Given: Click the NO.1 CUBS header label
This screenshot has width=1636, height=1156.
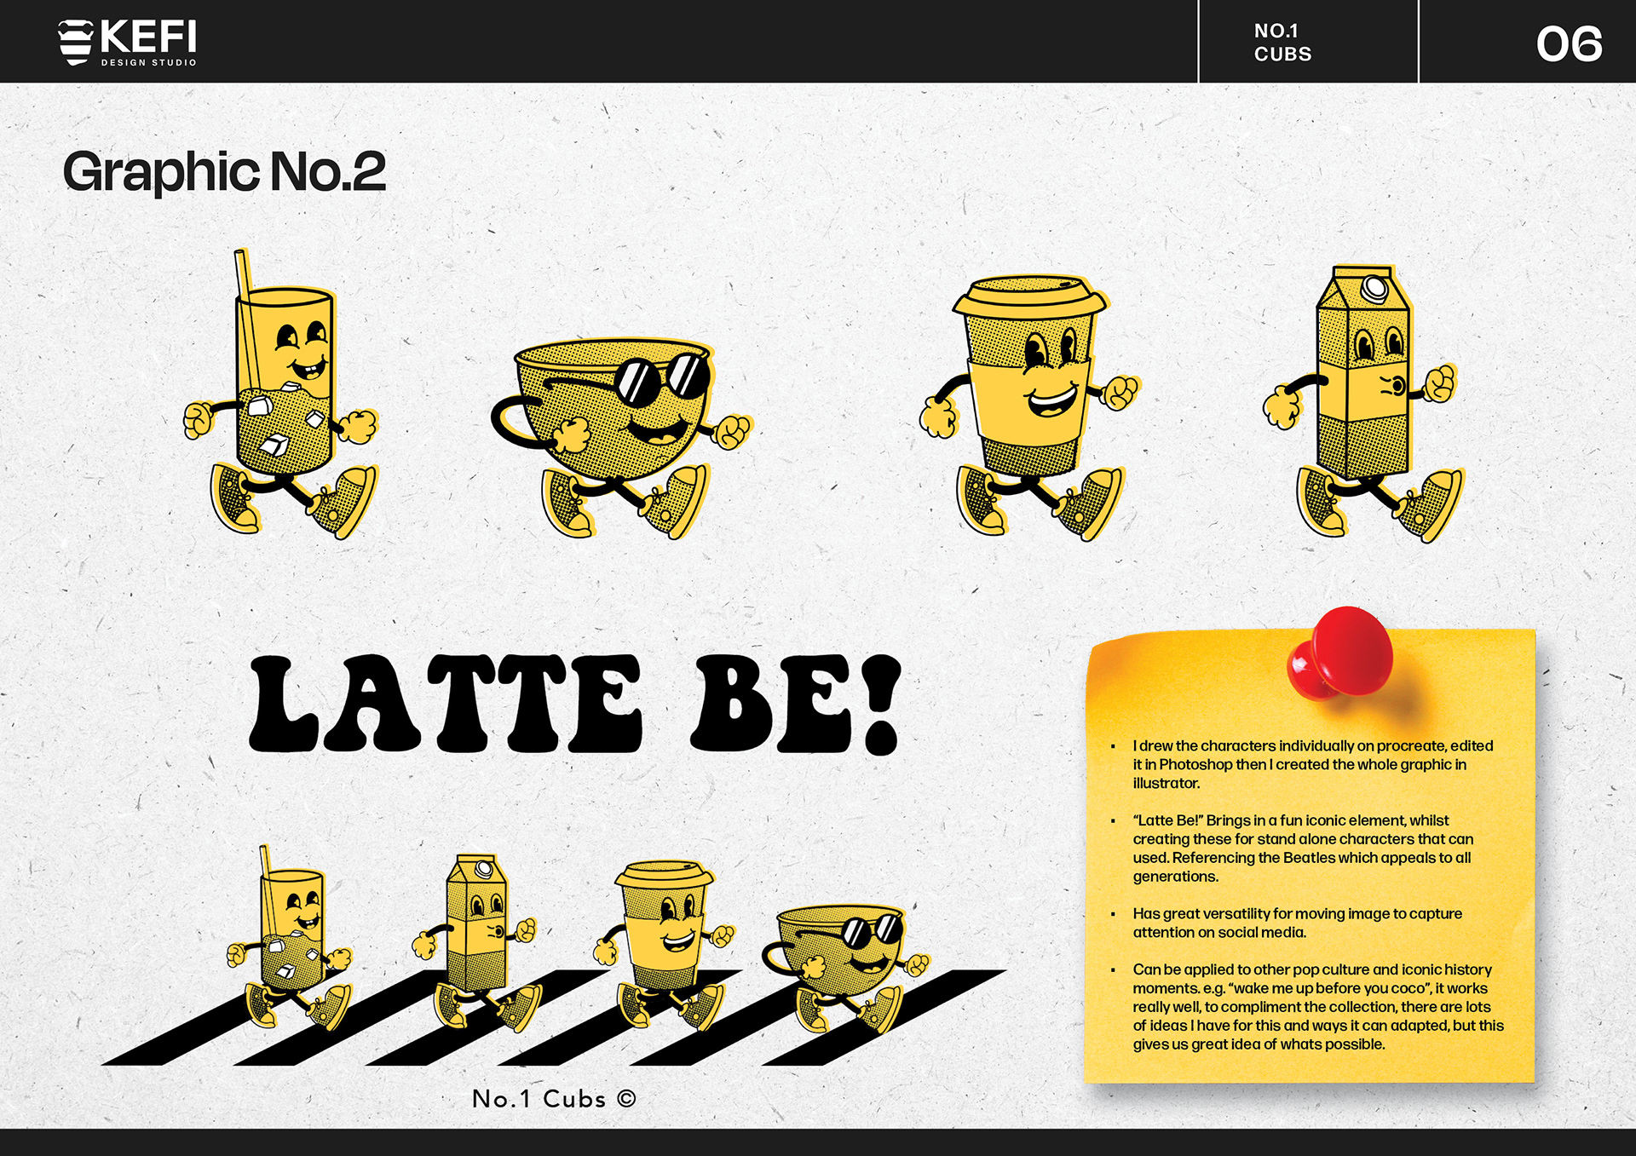Looking at the screenshot, I should pos(1282,43).
